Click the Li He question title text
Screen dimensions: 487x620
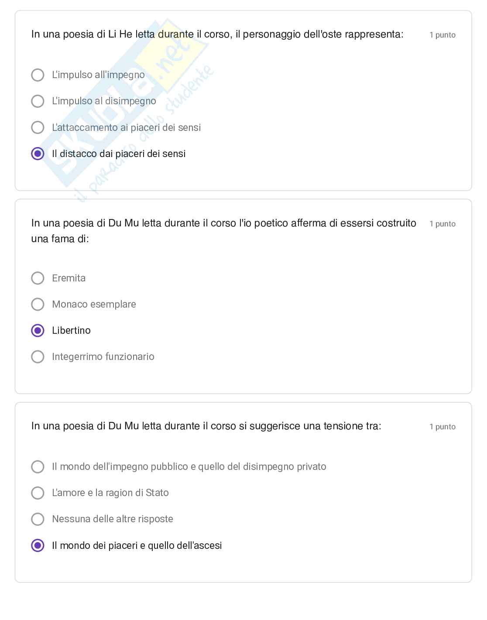tap(217, 34)
